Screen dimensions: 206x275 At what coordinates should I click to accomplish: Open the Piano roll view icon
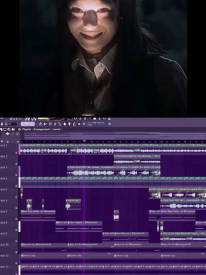coord(45,124)
